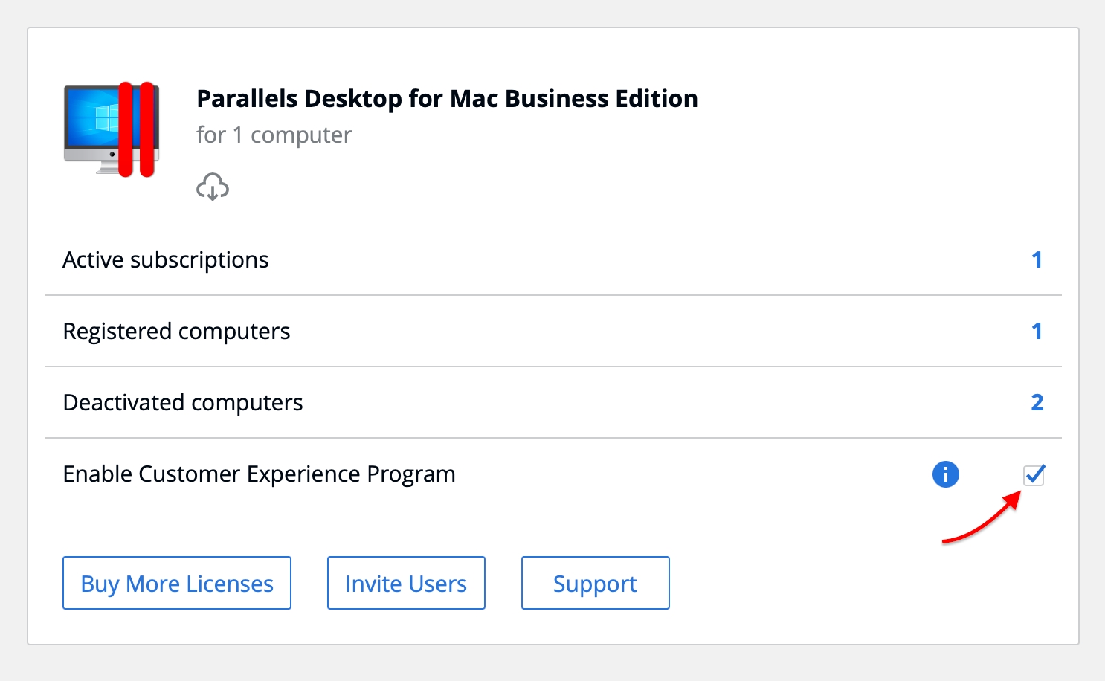Click the Buy More Licenses button
1105x681 pixels.
[x=177, y=584]
